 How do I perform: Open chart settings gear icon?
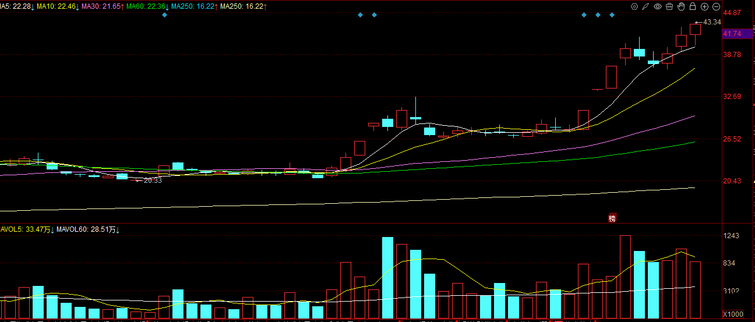(x=634, y=6)
